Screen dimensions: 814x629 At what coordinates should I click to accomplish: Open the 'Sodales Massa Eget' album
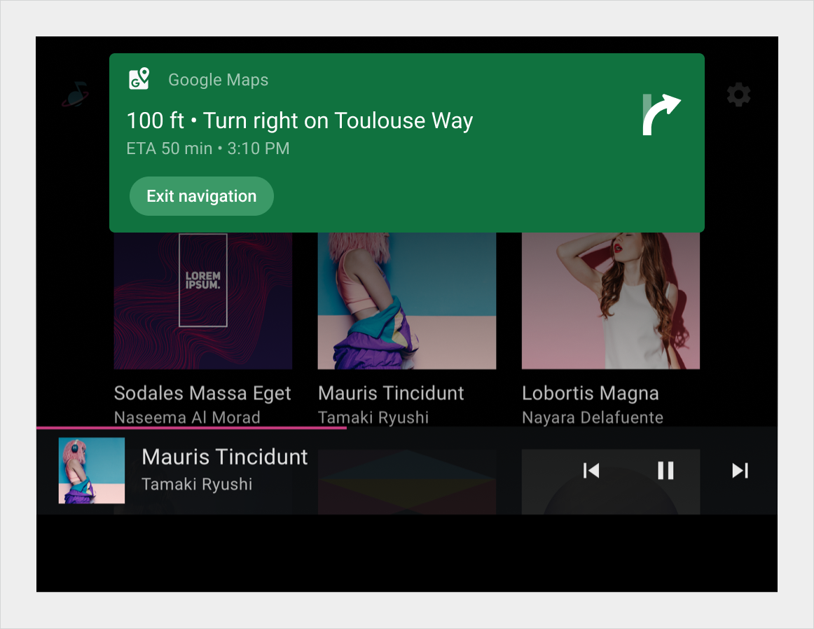202,301
